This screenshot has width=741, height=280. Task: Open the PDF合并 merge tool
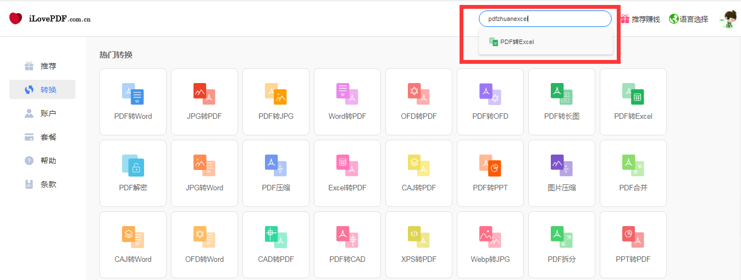(x=633, y=173)
